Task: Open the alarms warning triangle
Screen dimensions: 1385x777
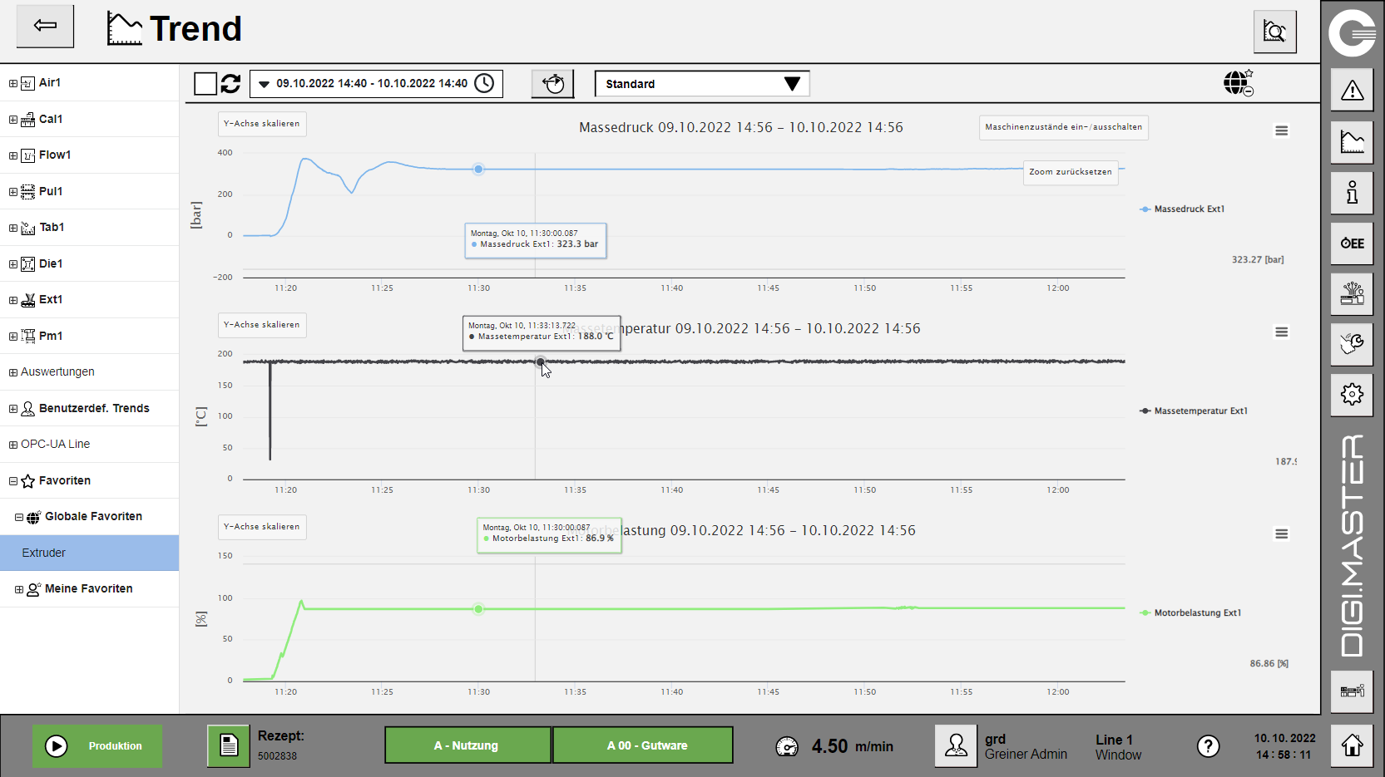Action: [1352, 90]
